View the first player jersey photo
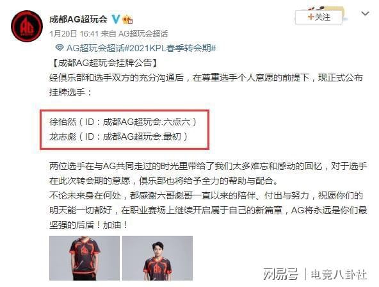Screen dimensions: 379x287 85,258
